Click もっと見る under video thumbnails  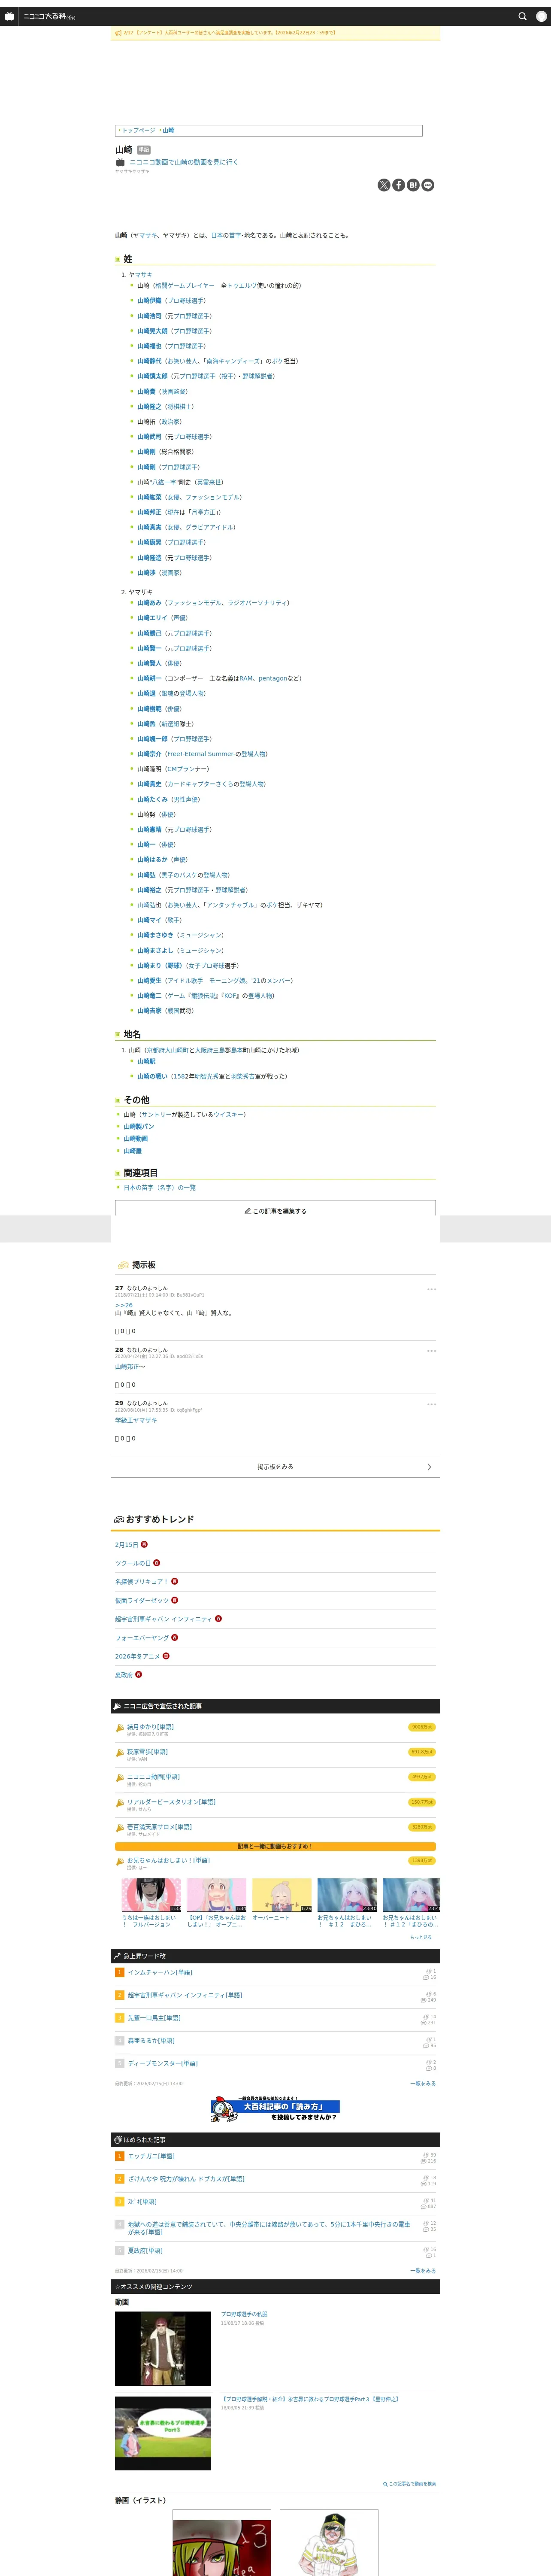[x=421, y=1937]
